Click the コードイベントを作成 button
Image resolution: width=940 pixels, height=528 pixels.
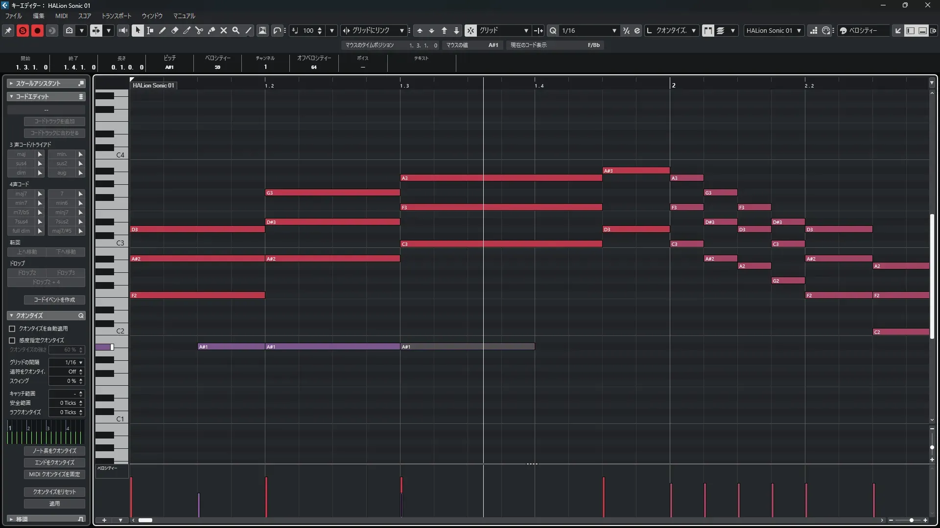coord(54,300)
